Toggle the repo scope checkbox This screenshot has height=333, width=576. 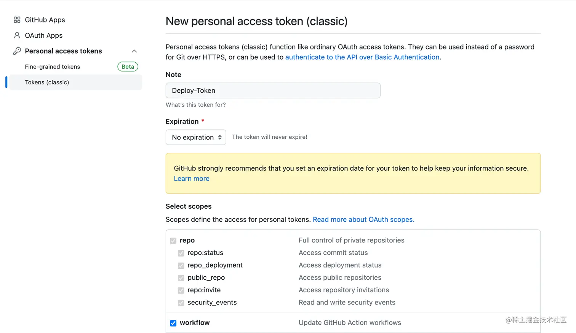pos(173,241)
